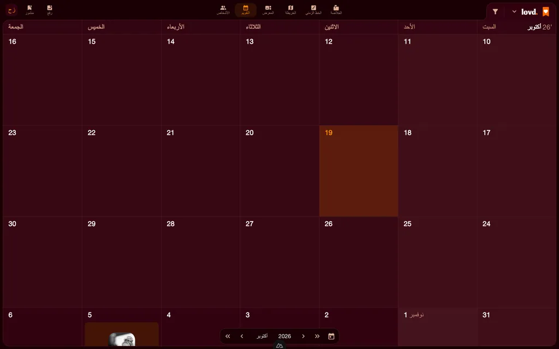This screenshot has height=349, width=559.
Task: Open the People (الأشخاص) view
Action: (223, 10)
